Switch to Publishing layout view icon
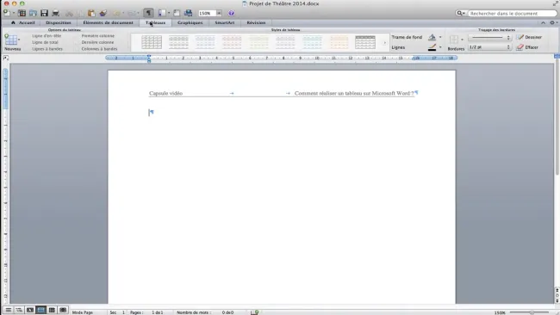This screenshot has width=560, height=315. tap(30, 310)
